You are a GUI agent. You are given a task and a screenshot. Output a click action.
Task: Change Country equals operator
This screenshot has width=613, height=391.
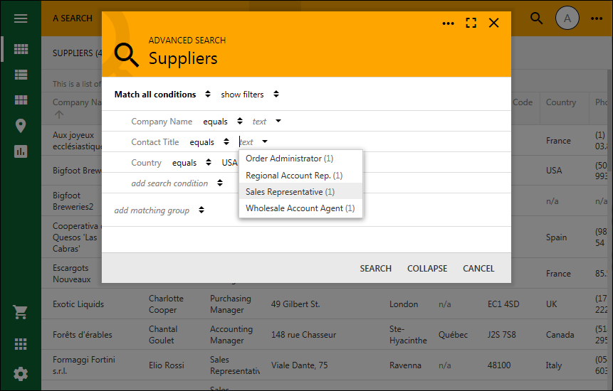coord(192,163)
